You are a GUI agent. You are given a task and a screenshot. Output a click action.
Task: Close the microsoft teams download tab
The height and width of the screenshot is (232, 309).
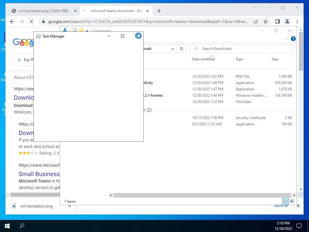click(x=147, y=11)
